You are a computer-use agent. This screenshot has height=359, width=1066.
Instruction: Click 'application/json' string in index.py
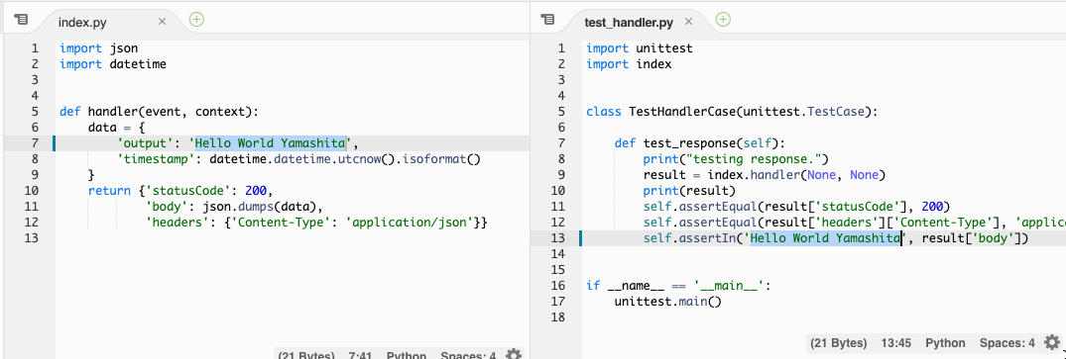pos(410,223)
